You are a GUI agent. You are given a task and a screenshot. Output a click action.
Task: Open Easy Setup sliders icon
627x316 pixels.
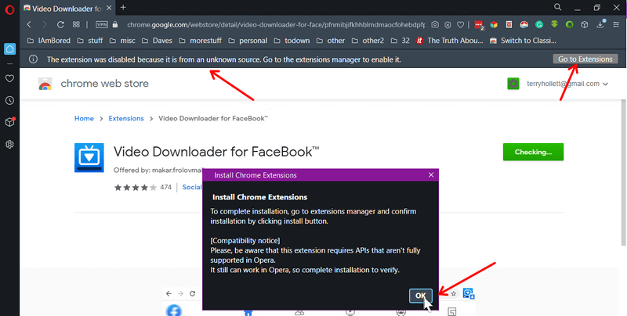point(616,25)
